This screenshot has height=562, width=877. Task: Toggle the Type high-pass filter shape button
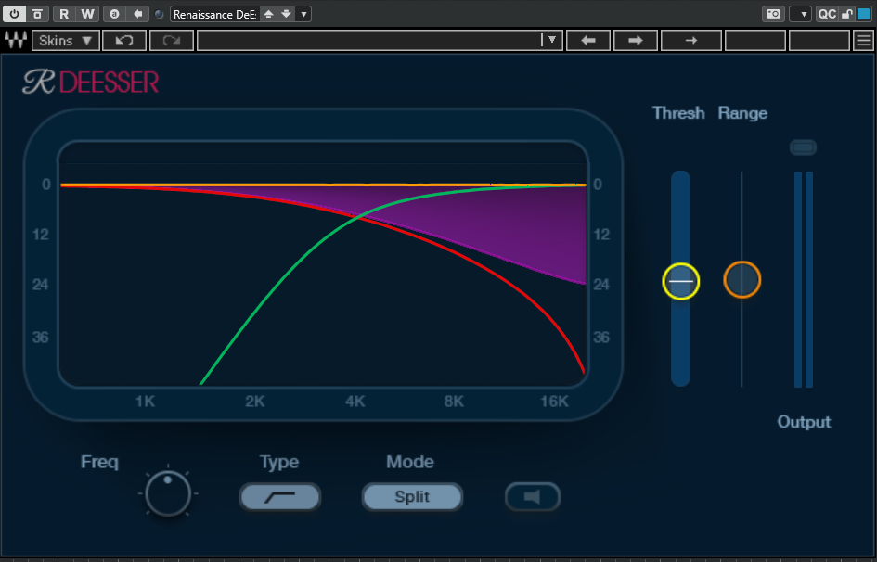click(280, 497)
